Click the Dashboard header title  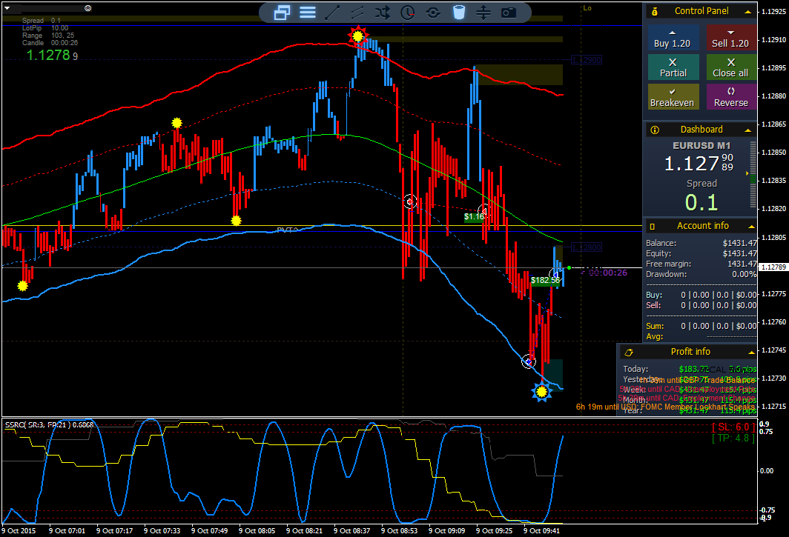point(701,130)
